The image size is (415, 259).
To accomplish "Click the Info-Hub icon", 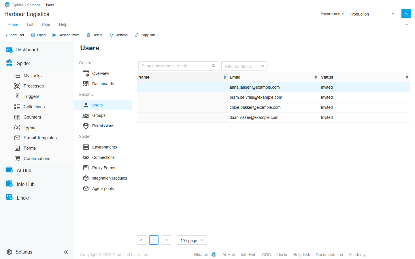I will pos(9,184).
